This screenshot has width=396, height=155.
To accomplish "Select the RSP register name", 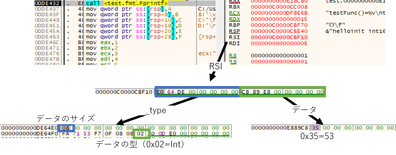I will tap(234, 31).
